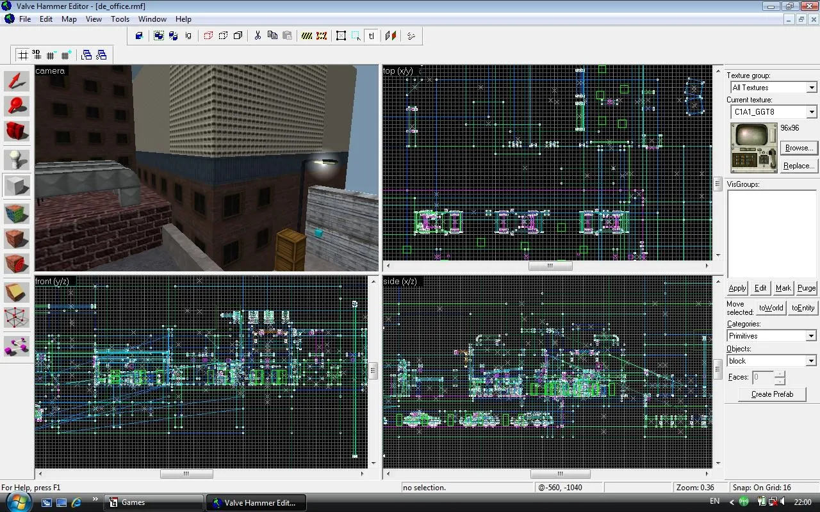Open the Map menu

coord(69,19)
